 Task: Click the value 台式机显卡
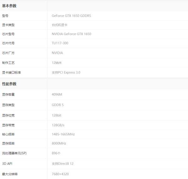coord(60,25)
